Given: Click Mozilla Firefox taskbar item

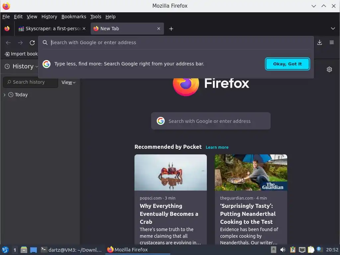Looking at the screenshot, I should click(x=138, y=250).
